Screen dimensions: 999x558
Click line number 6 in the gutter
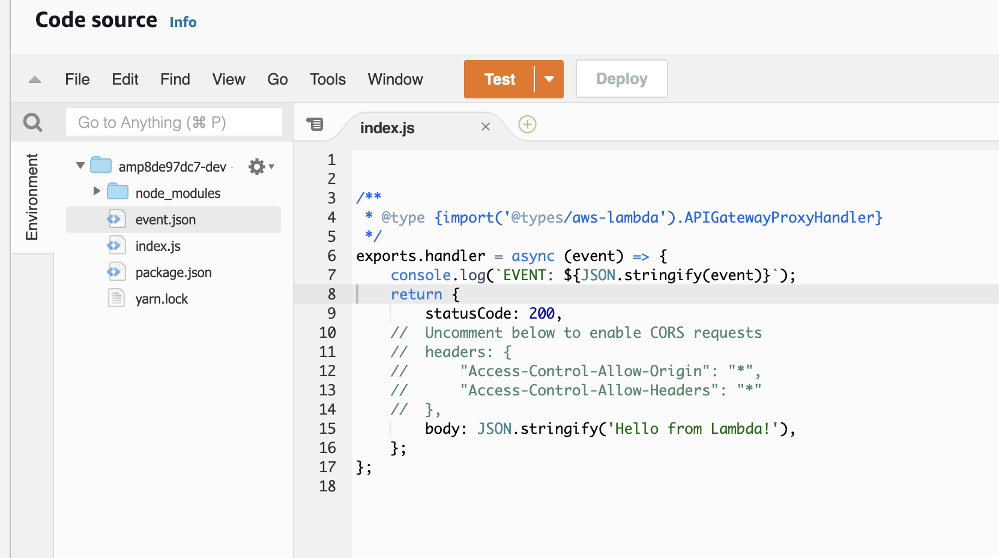tap(331, 256)
